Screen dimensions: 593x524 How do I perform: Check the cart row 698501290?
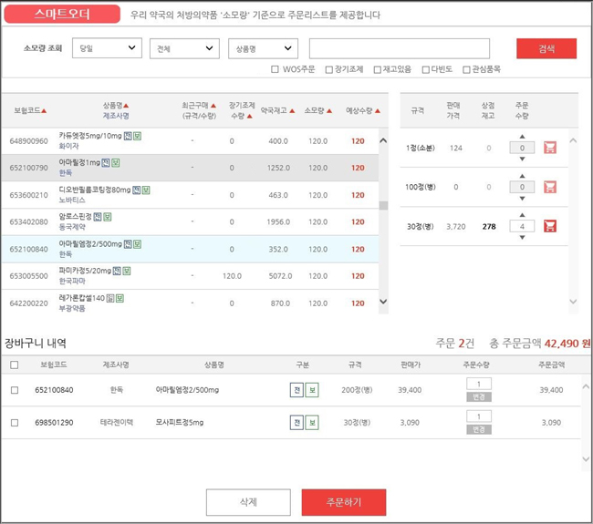click(15, 422)
